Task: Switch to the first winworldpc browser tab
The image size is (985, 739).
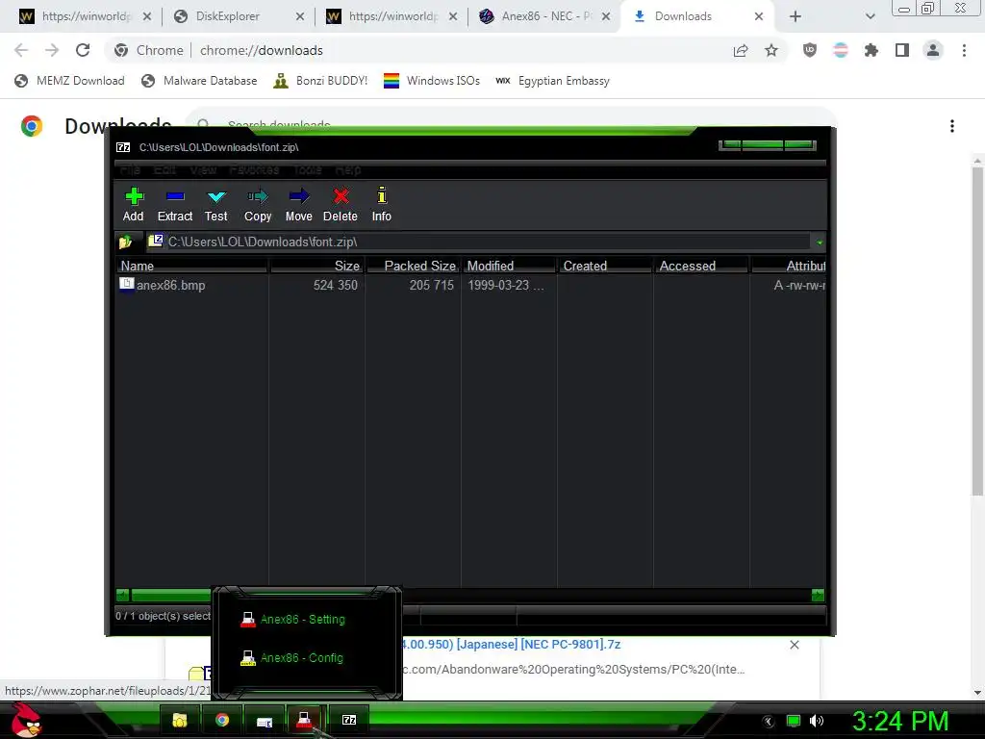Action: (x=77, y=16)
